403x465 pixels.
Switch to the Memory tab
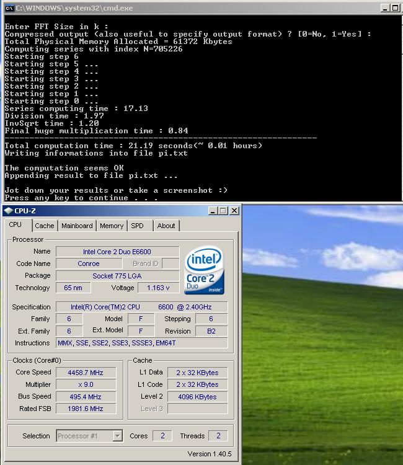click(x=112, y=226)
